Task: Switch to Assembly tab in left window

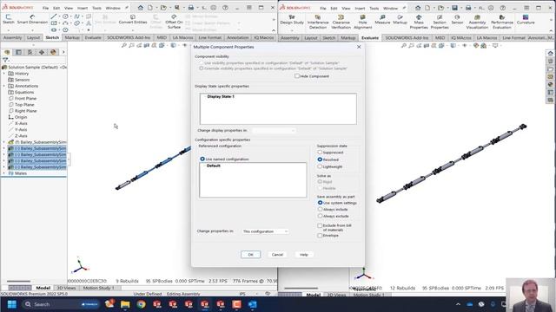Action: coord(12,37)
